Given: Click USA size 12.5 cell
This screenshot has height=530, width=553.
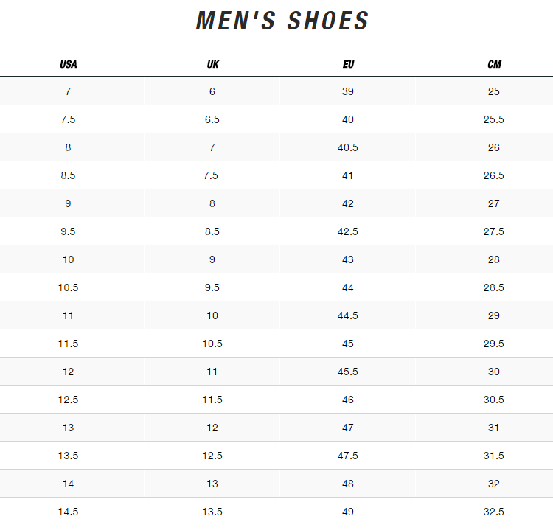Looking at the screenshot, I should click(x=68, y=400).
